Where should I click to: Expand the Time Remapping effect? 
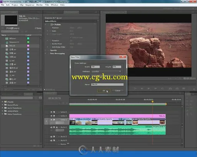(45, 54)
